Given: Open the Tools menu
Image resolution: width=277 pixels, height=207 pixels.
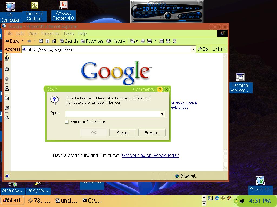Looking at the screenshot, I should 68,34.
